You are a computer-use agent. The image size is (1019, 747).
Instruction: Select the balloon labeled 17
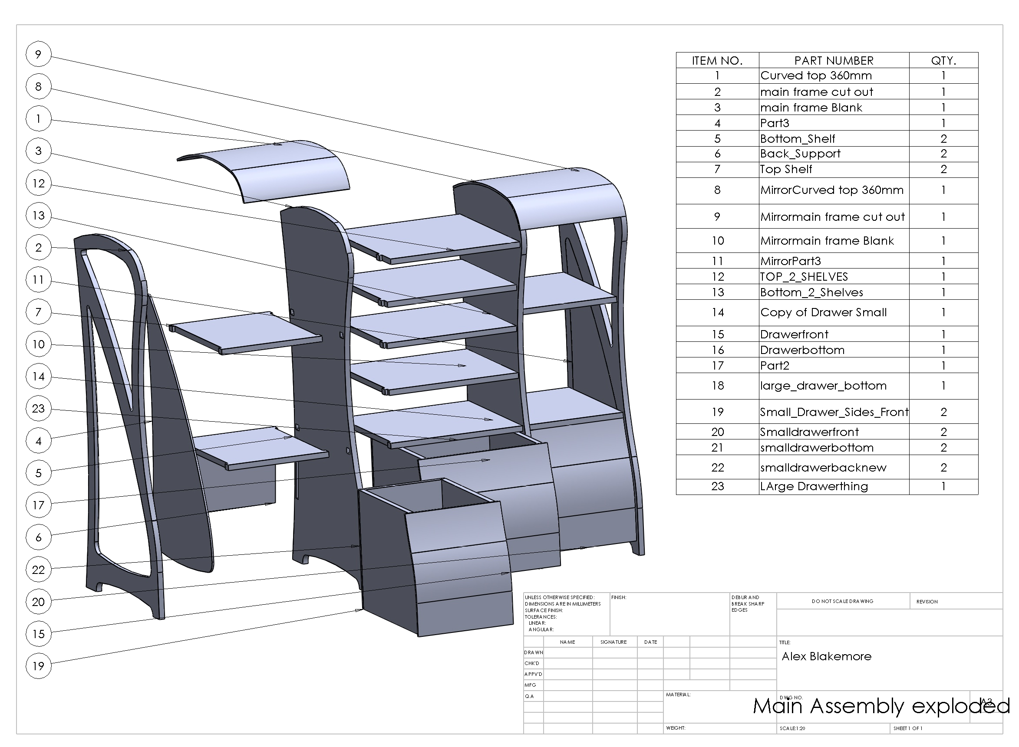tap(39, 505)
